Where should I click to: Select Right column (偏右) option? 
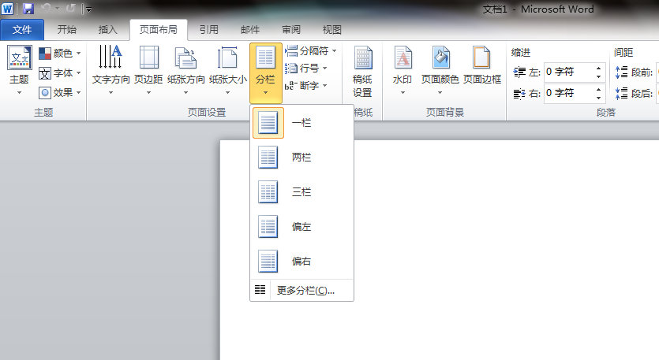point(301,261)
